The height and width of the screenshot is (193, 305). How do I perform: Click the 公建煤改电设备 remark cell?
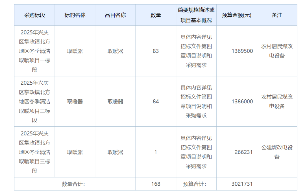[x=277, y=152]
